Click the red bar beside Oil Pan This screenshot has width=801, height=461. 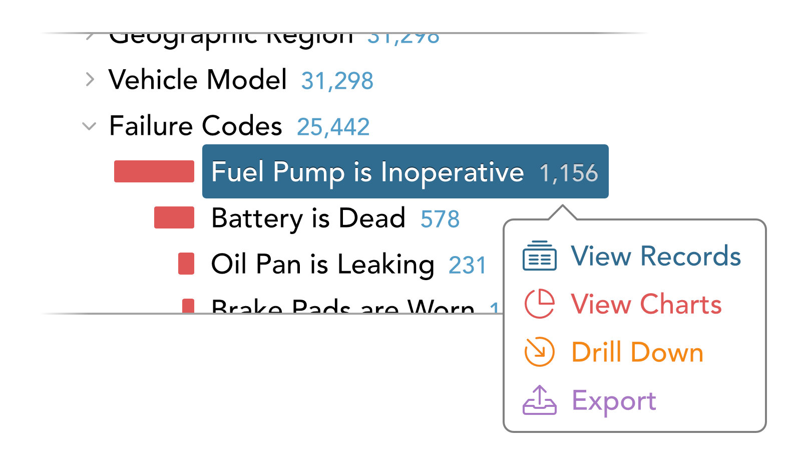tap(186, 264)
